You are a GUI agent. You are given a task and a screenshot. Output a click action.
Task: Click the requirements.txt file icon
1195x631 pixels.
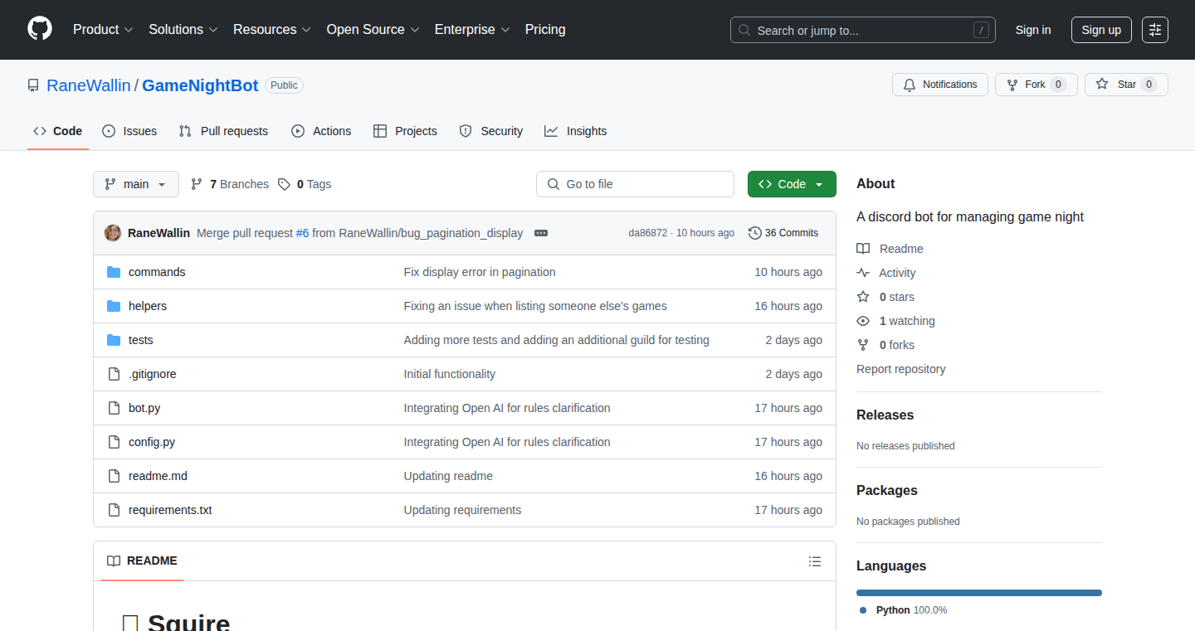(114, 510)
